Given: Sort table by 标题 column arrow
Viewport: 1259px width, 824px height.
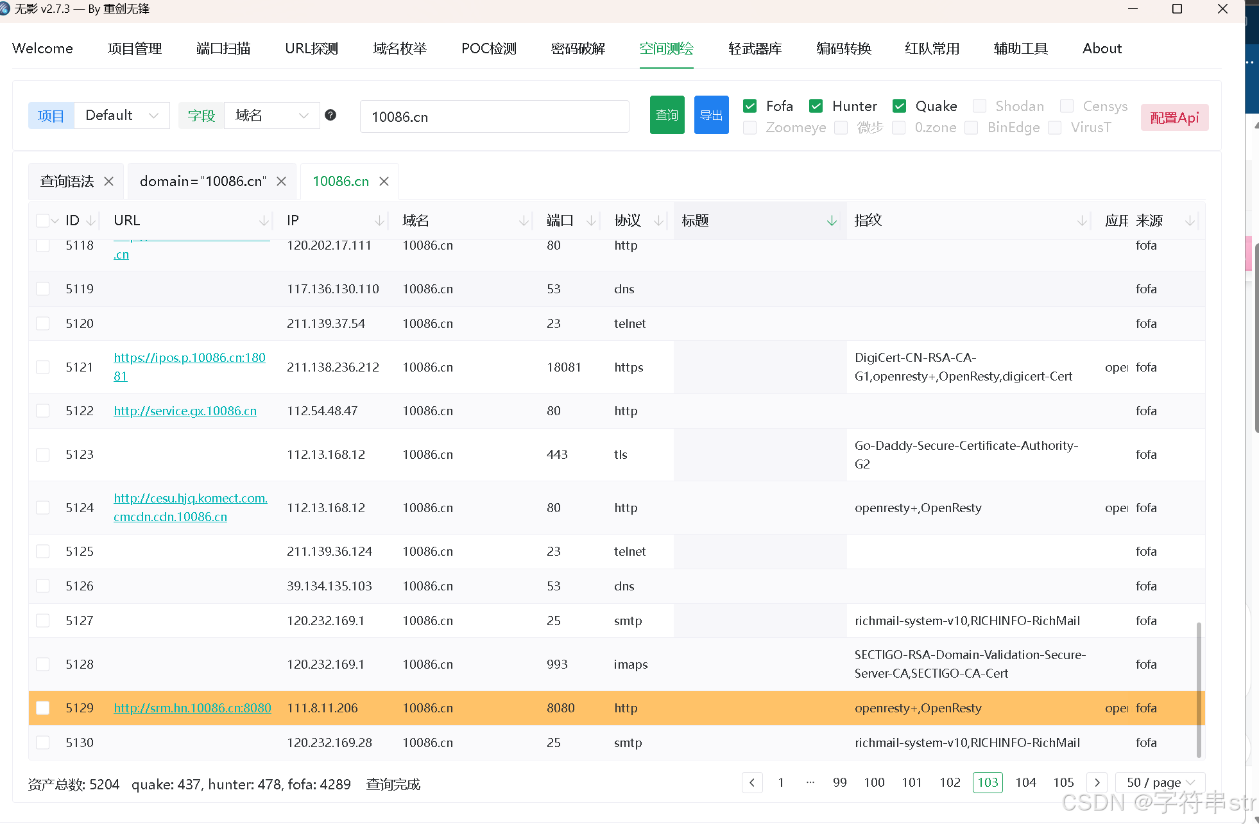Looking at the screenshot, I should coord(832,221).
